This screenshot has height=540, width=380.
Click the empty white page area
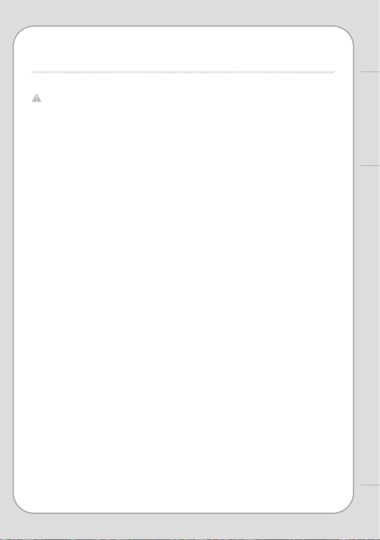[183, 293]
